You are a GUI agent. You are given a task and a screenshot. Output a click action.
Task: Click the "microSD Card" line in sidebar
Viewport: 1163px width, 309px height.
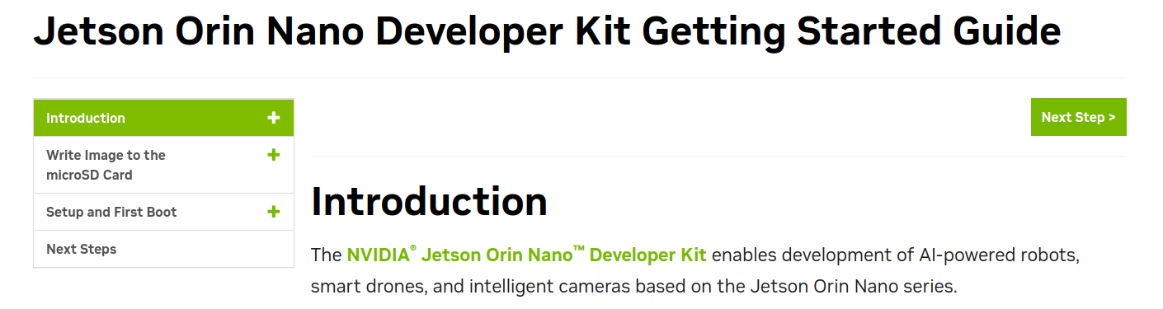point(89,175)
